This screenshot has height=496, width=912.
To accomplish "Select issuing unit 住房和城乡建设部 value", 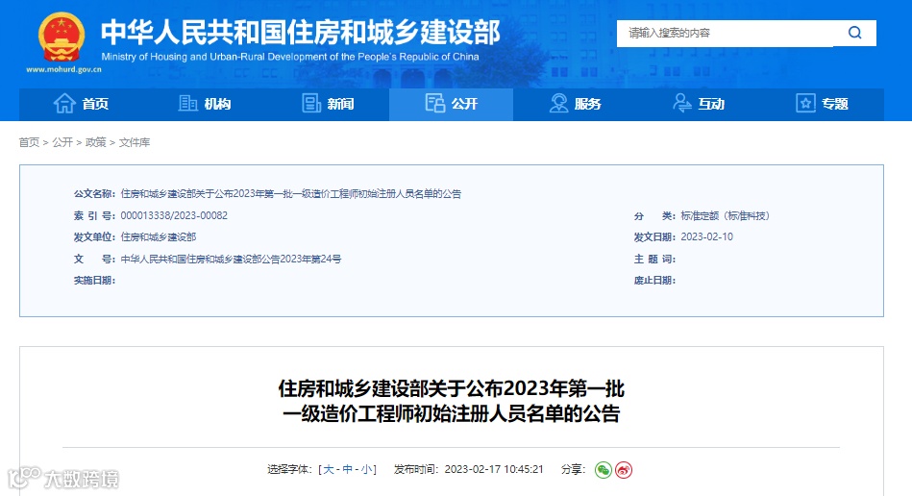I will pyautogui.click(x=159, y=236).
